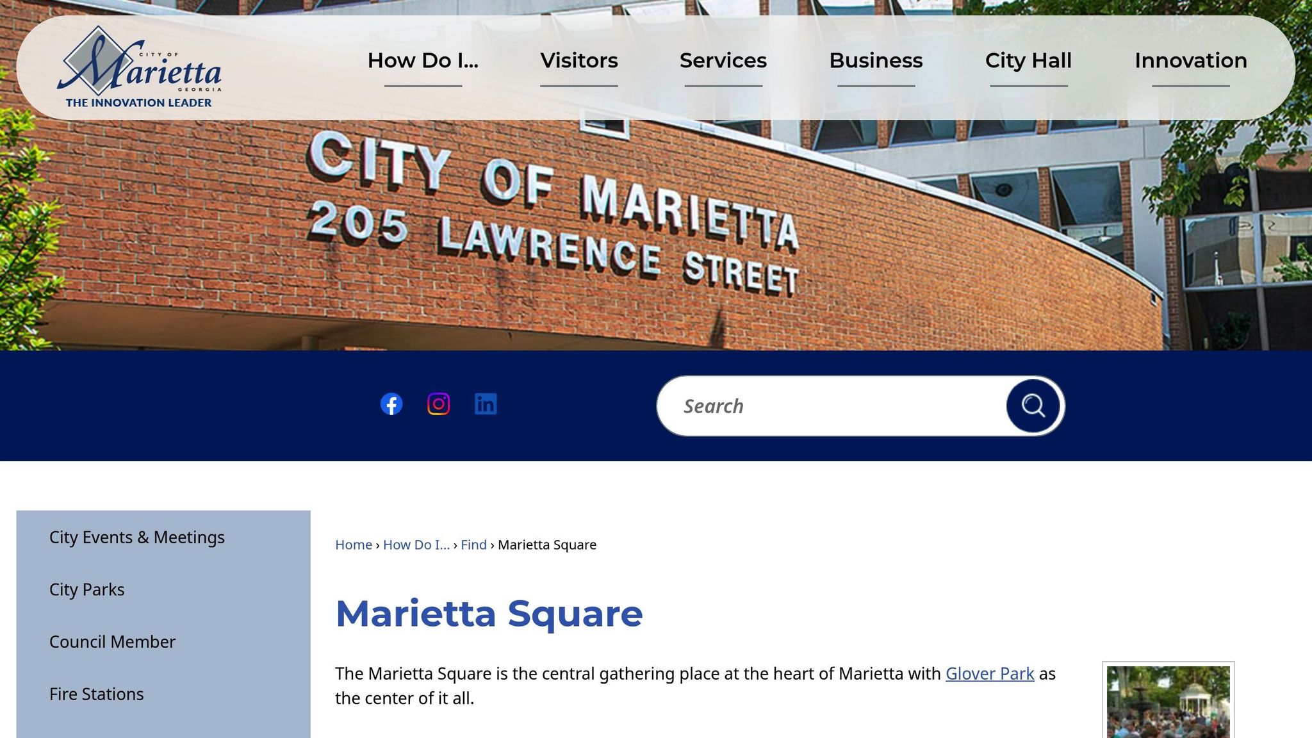Click the Find breadcrumb link

(x=473, y=544)
